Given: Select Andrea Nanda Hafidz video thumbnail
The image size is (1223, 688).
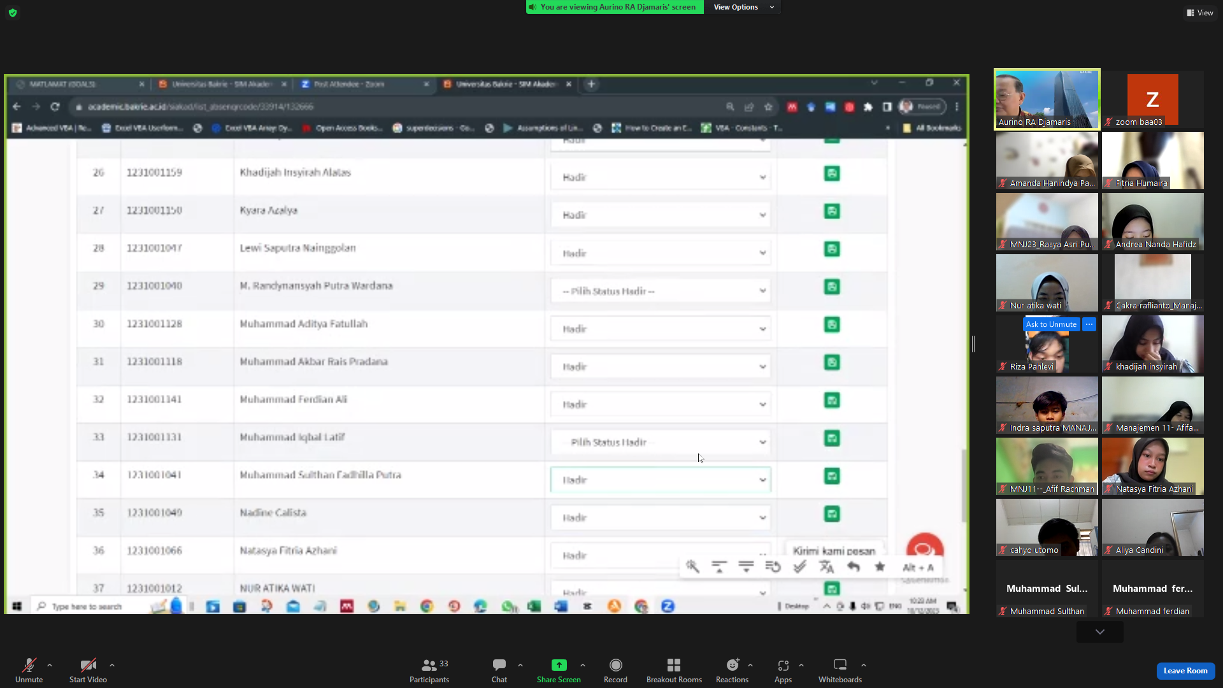Looking at the screenshot, I should pyautogui.click(x=1153, y=222).
